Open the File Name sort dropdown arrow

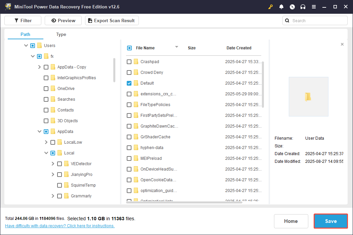176,47
